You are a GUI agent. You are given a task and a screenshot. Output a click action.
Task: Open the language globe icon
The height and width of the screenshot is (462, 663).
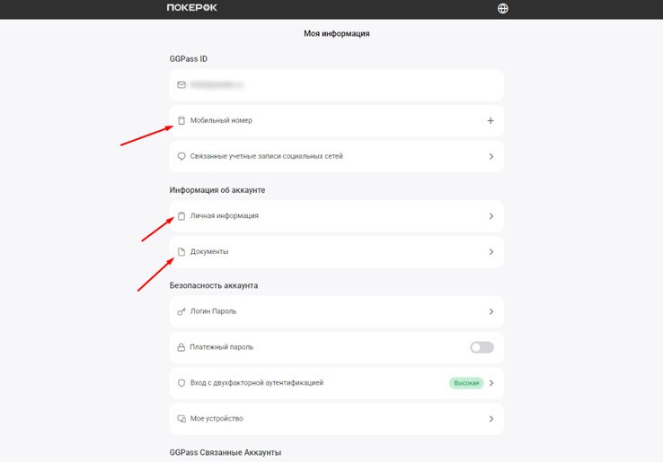502,8
